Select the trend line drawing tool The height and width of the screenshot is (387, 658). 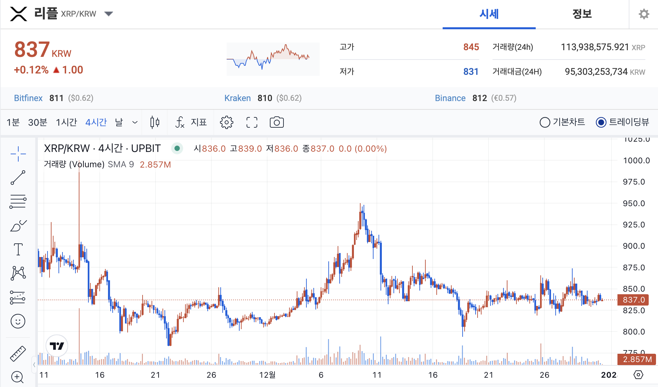tap(18, 178)
